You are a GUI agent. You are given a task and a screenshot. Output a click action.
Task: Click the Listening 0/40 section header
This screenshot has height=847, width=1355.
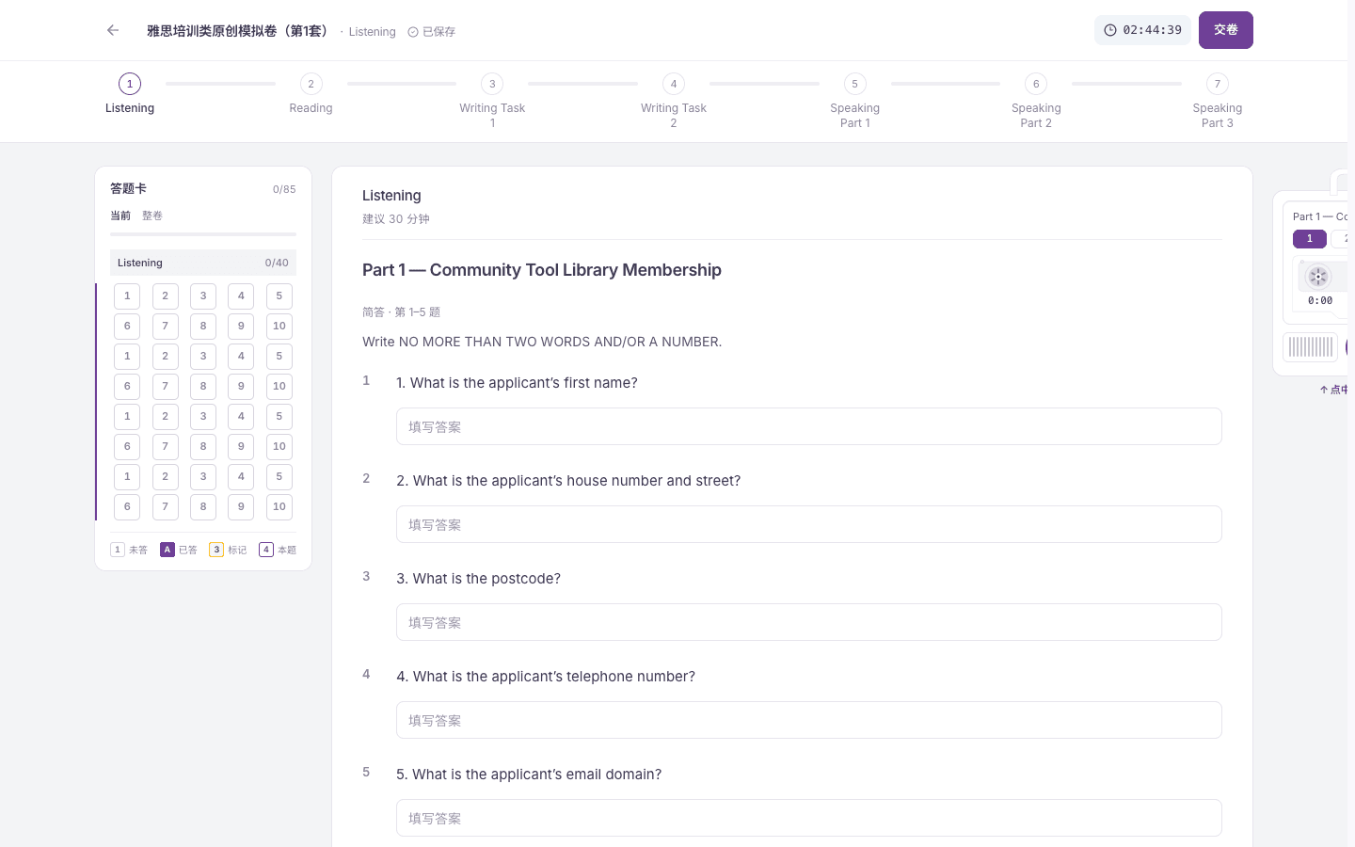[203, 263]
